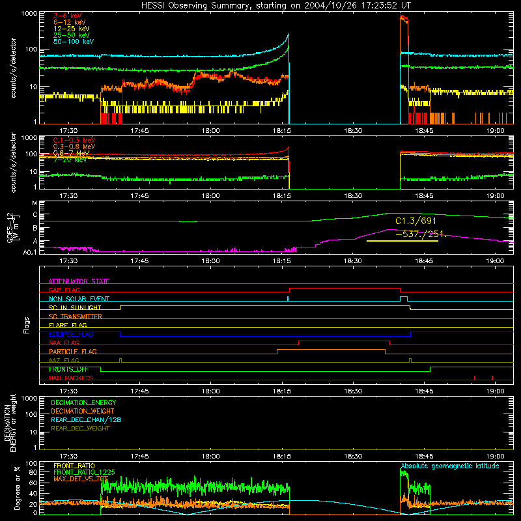
Task: Click the dim AAZ_FLAG label
Action: [64, 360]
